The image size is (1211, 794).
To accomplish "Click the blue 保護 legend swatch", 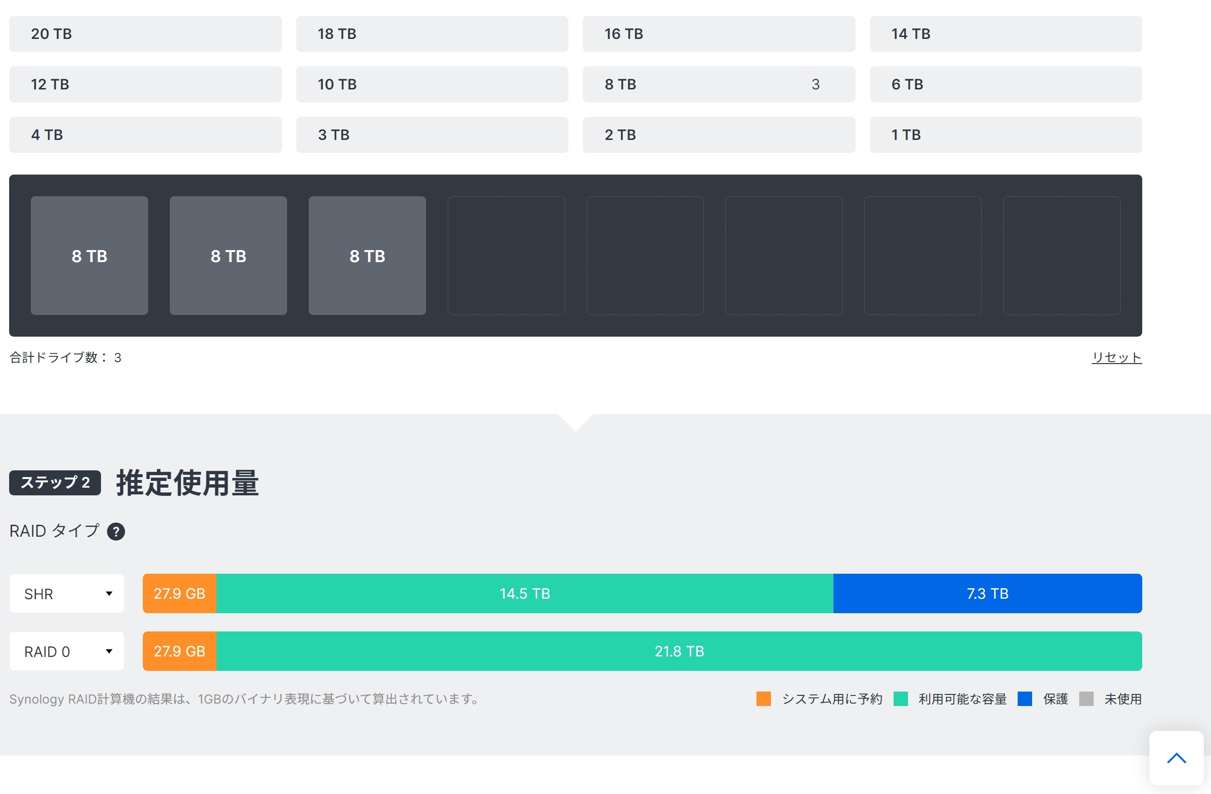I will point(1024,699).
